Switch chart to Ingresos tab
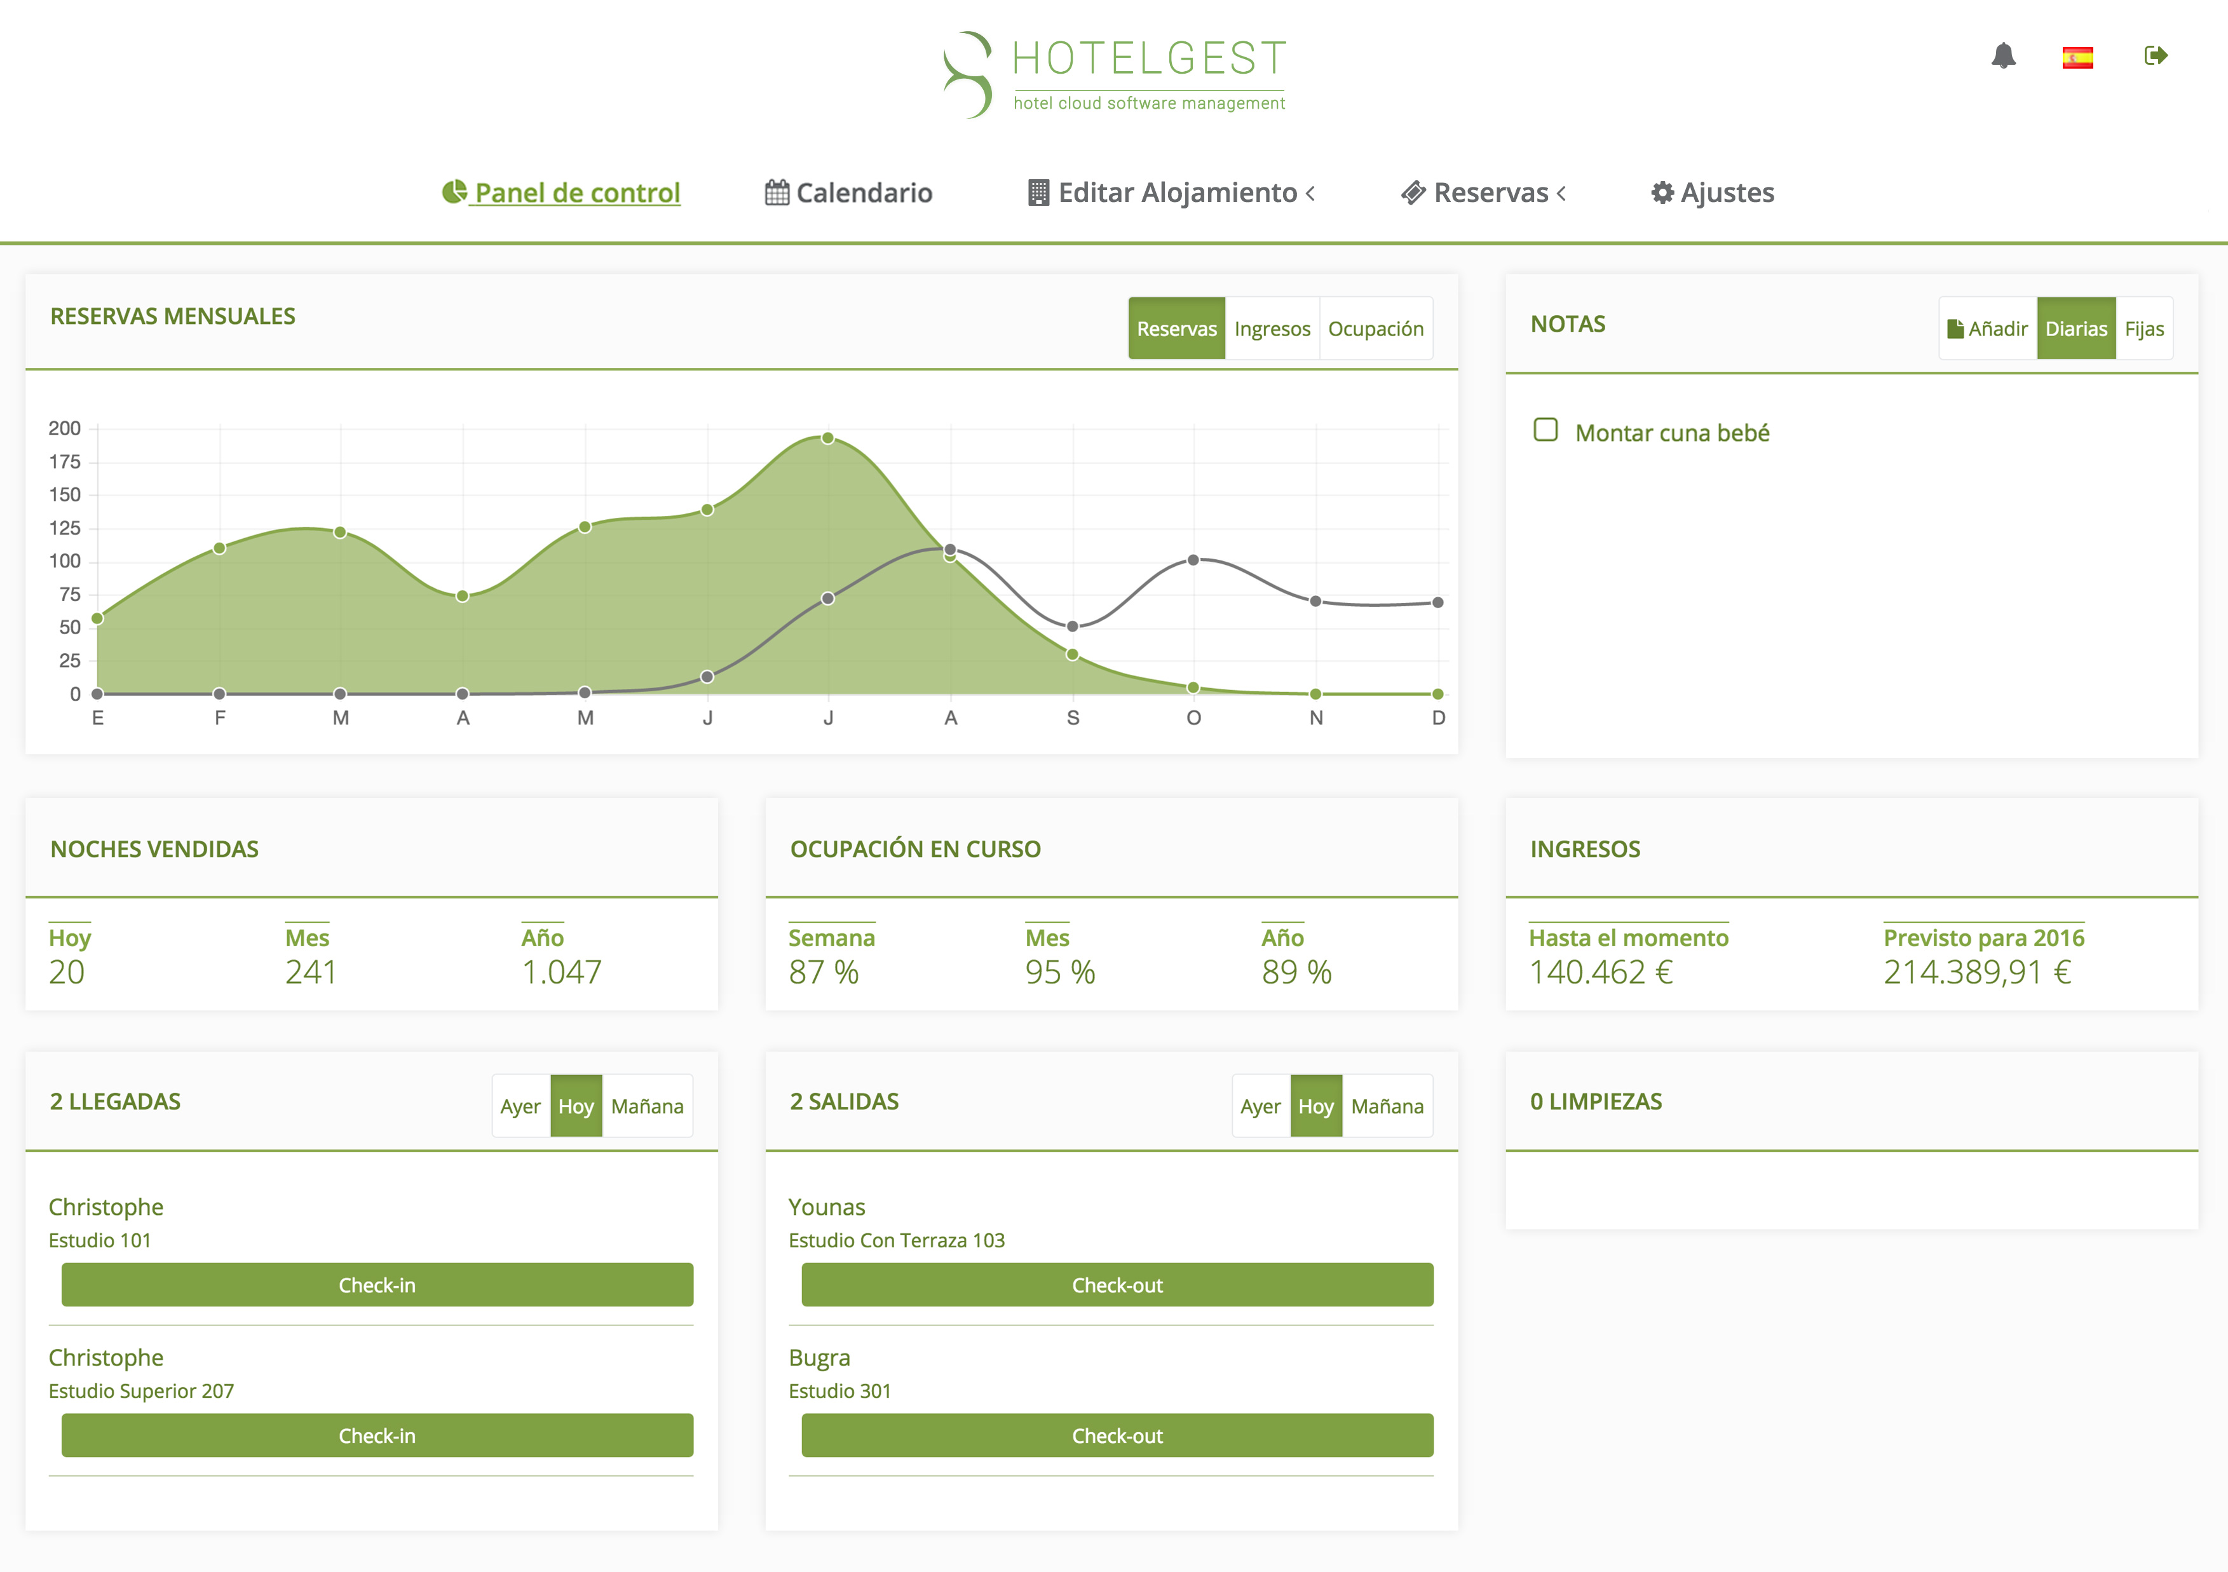The width and height of the screenshot is (2228, 1572). click(1271, 329)
